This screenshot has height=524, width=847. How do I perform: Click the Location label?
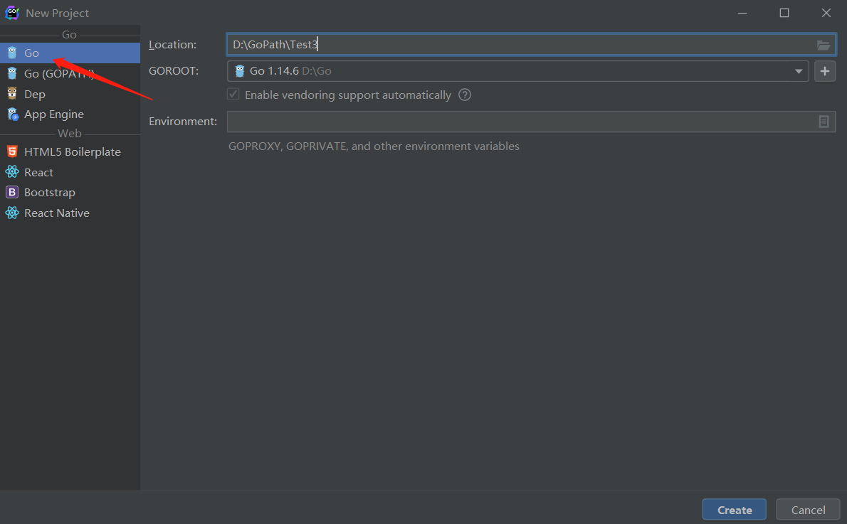click(172, 44)
